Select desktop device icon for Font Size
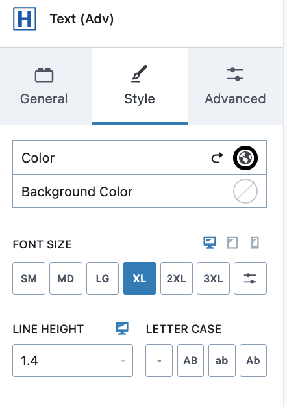The image size is (287, 407). [x=210, y=243]
